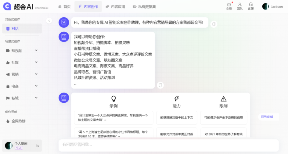The width and height of the screenshot is (288, 154).
Task: Focus the 有问题尽管问我 input box
Action: [168, 145]
